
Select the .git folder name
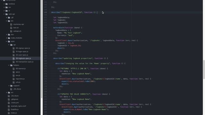(12, 18)
